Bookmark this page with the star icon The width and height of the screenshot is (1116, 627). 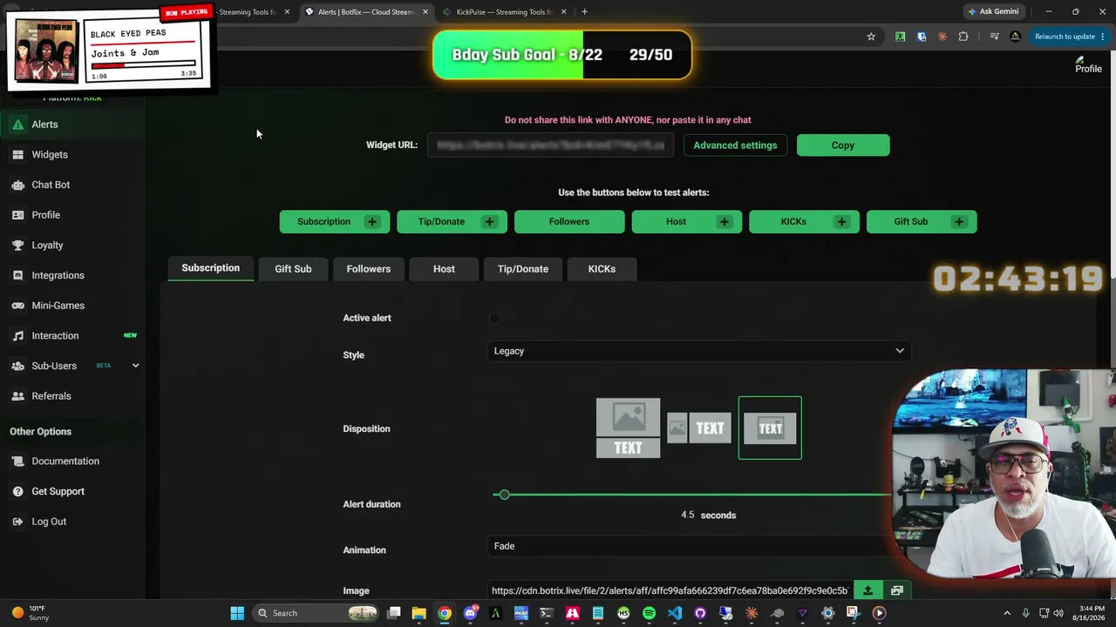871,37
